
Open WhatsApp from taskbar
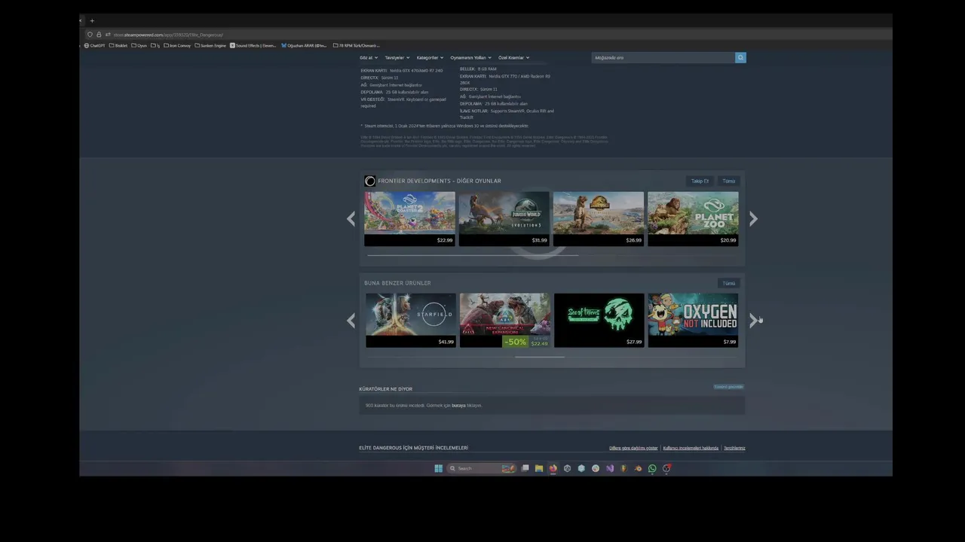(x=652, y=468)
